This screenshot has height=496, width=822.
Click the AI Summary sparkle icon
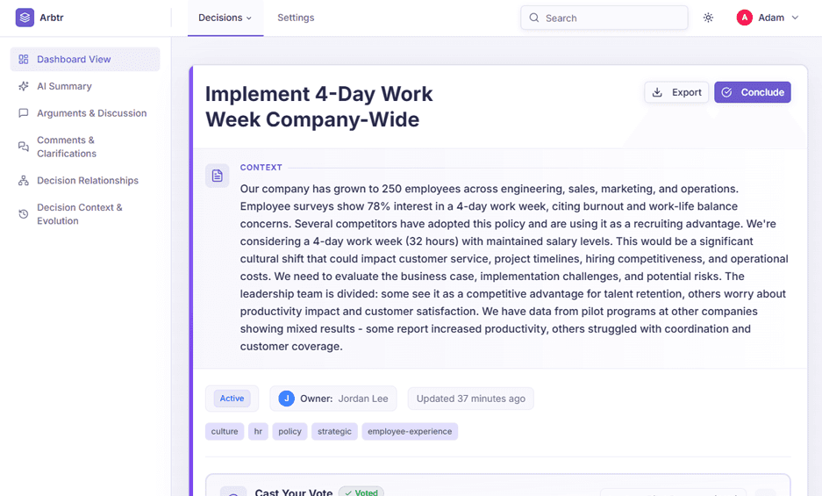(x=24, y=86)
